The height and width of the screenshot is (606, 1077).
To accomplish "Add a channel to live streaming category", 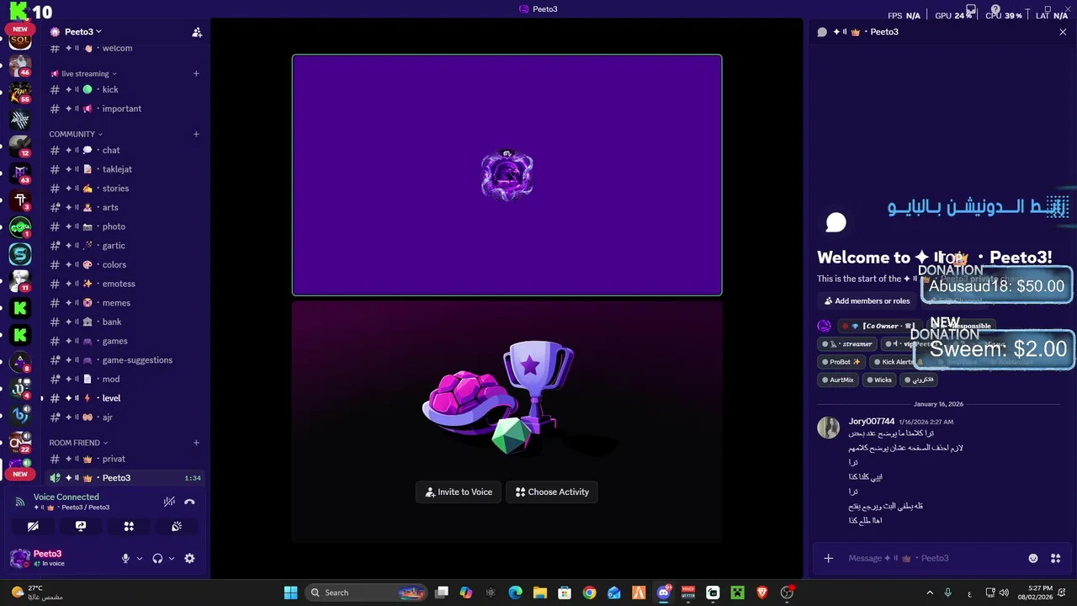I will click(x=196, y=73).
